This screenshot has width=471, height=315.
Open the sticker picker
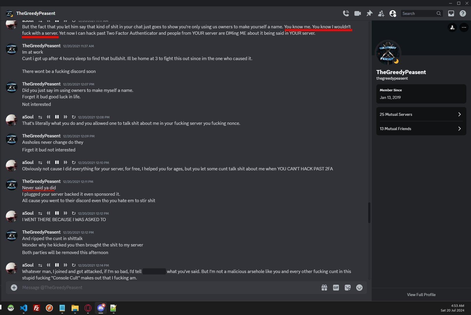coord(348,288)
